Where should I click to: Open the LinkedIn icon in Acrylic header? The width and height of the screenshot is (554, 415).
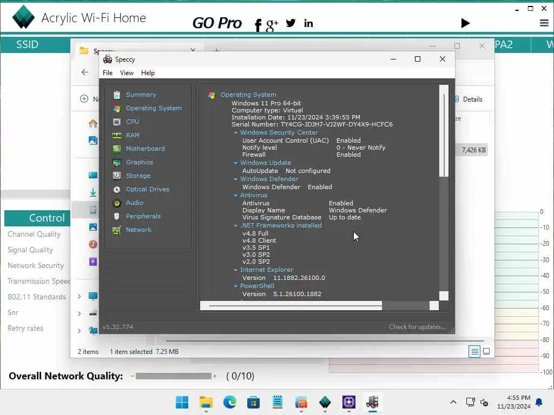308,23
